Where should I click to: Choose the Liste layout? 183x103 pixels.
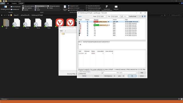tap(37, 8)
